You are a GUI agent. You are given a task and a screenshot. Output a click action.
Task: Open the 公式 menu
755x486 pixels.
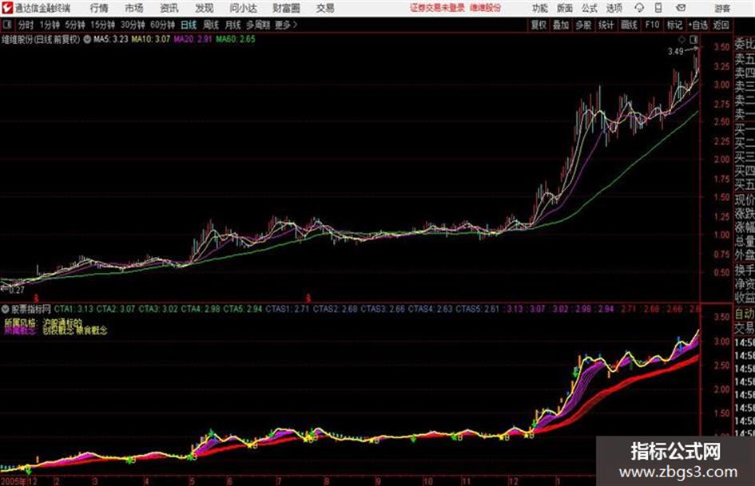point(590,8)
